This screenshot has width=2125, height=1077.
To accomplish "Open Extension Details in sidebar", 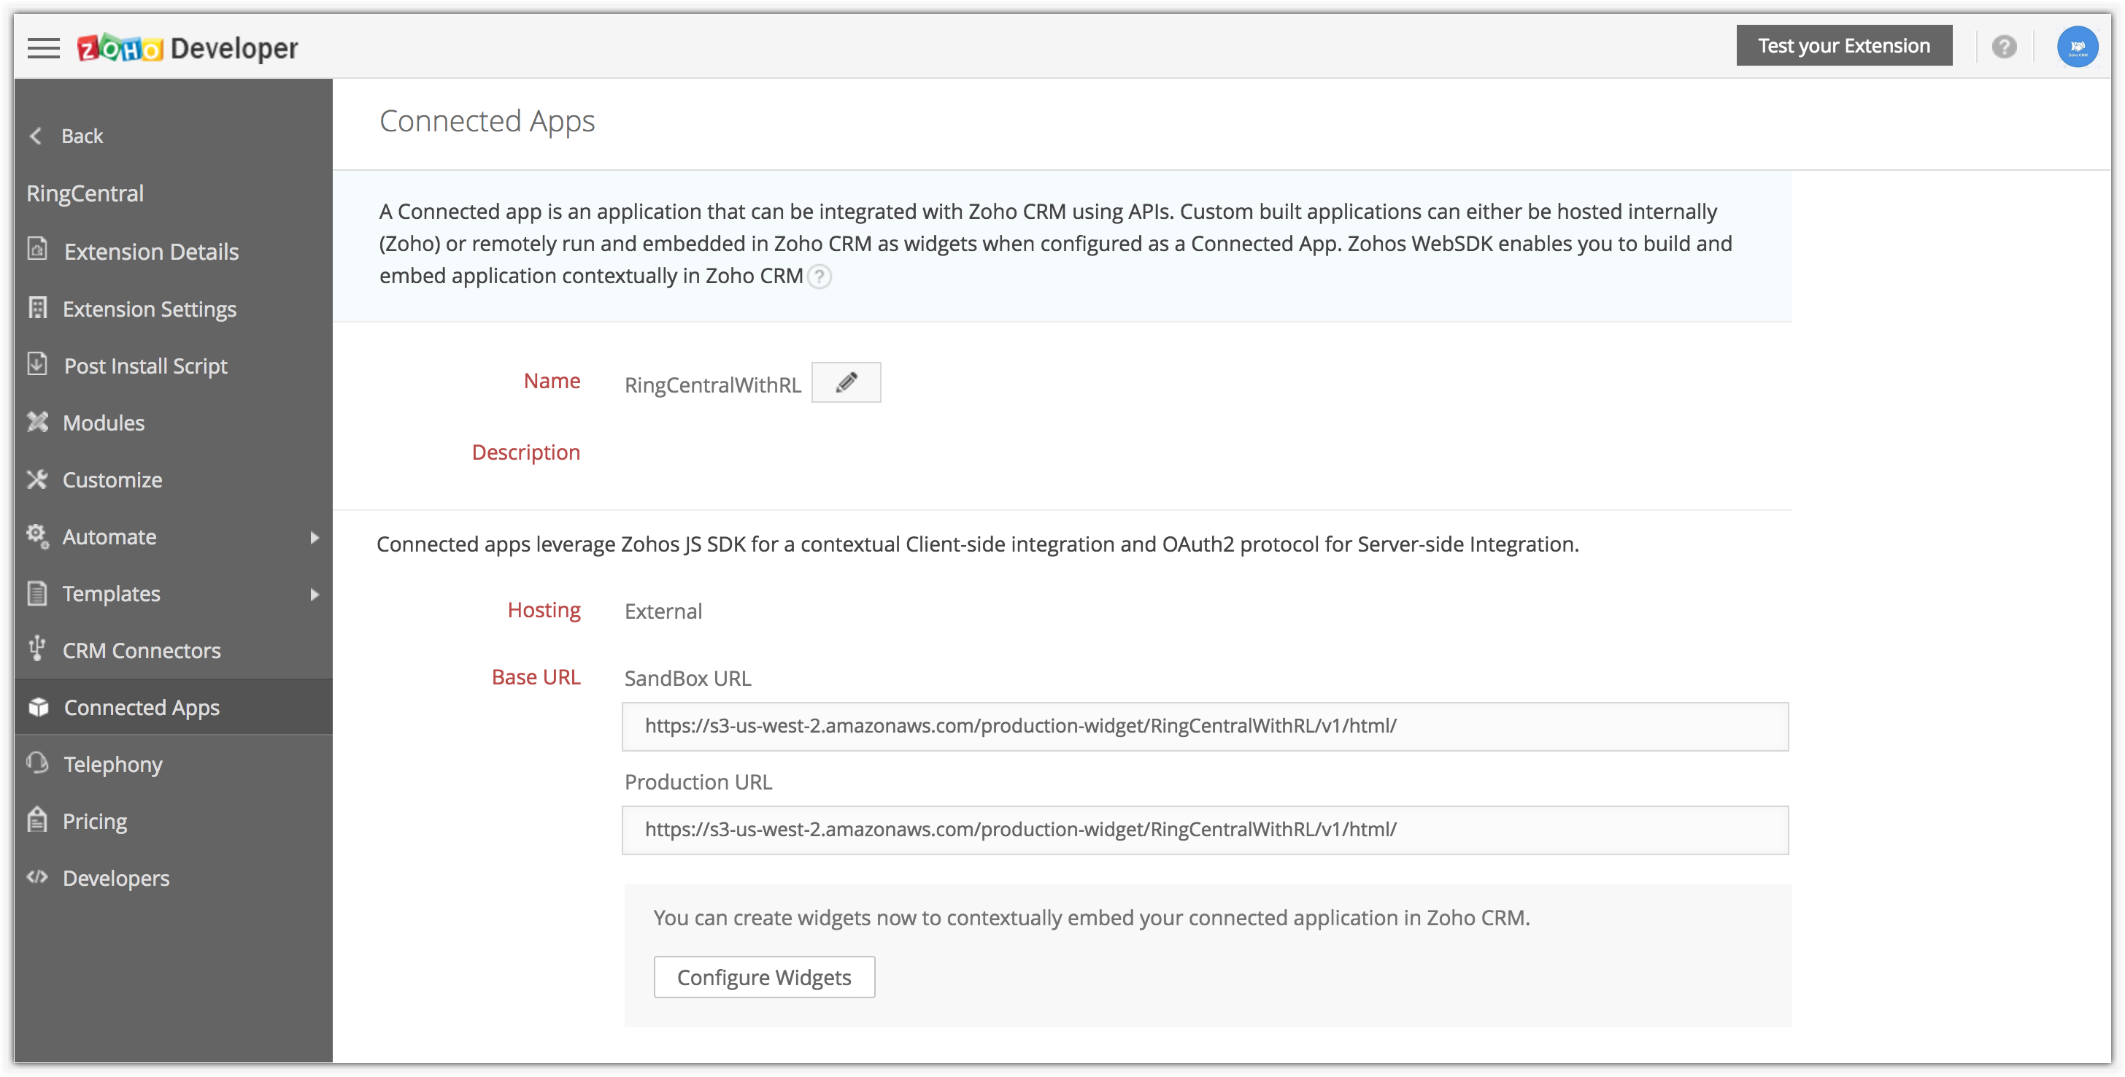I will pyautogui.click(x=151, y=252).
